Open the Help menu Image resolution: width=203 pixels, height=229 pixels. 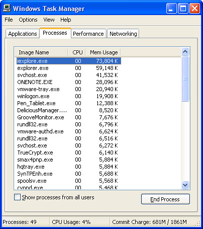(x=66, y=20)
